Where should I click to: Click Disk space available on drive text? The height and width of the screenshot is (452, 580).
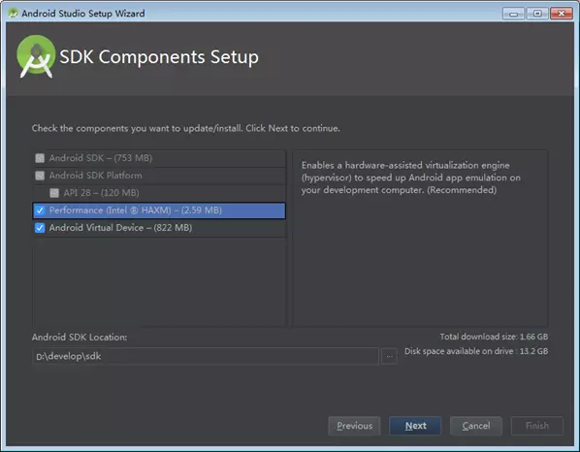[476, 351]
